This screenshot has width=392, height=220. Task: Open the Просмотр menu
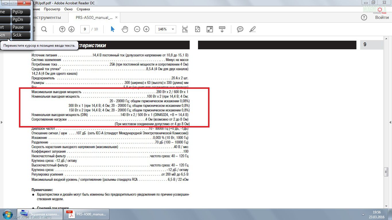tap(52, 9)
